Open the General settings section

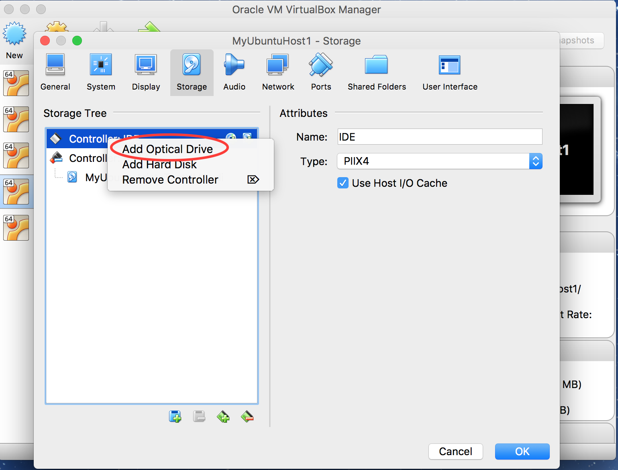(x=55, y=73)
